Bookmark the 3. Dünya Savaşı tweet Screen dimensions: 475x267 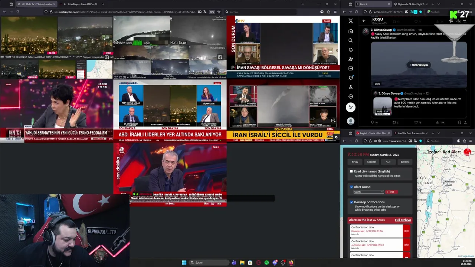[x=459, y=122]
